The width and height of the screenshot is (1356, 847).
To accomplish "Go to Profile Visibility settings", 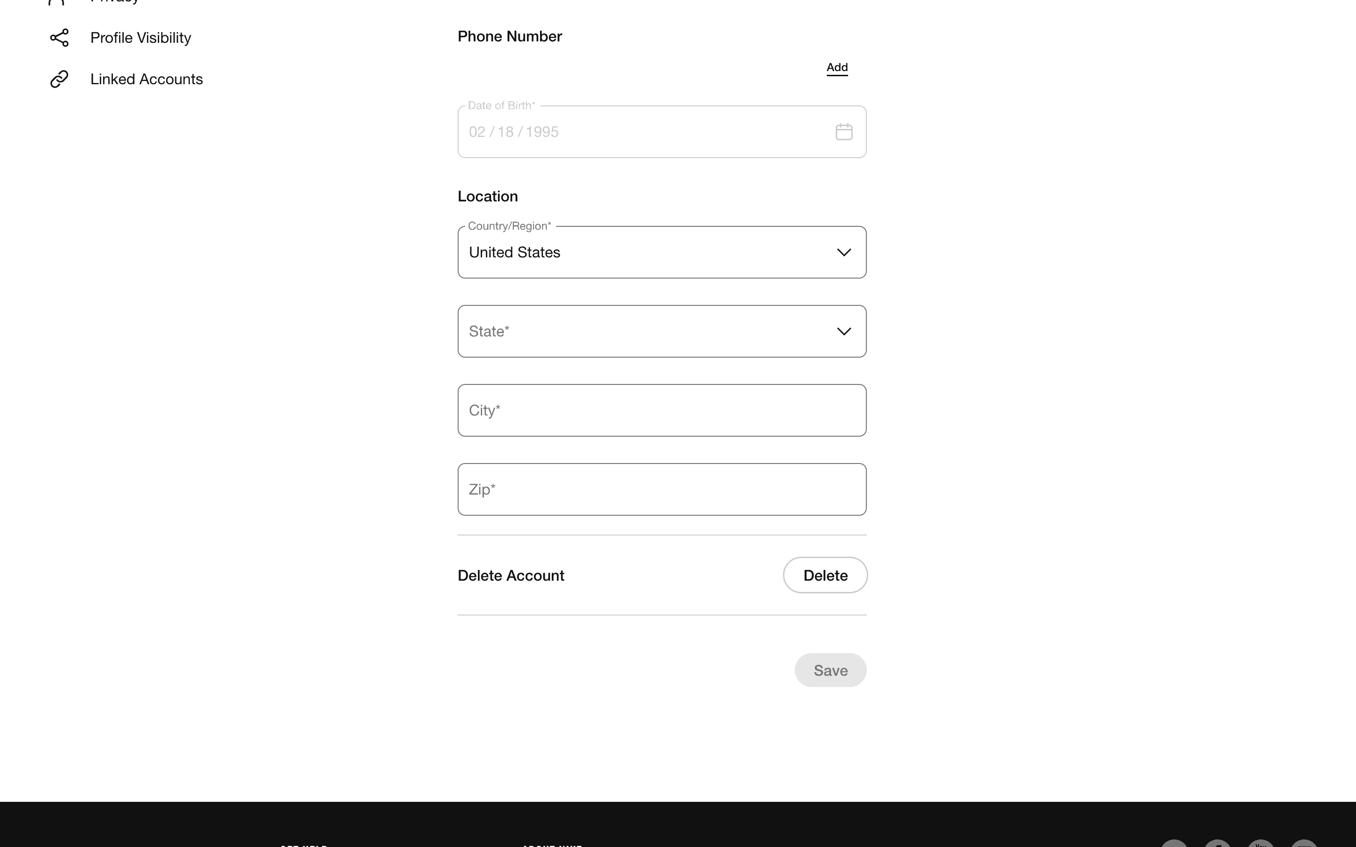I will click(x=141, y=38).
